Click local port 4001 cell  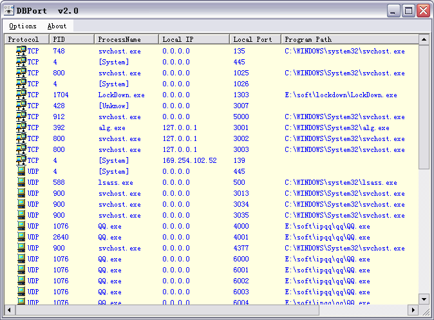click(241, 237)
